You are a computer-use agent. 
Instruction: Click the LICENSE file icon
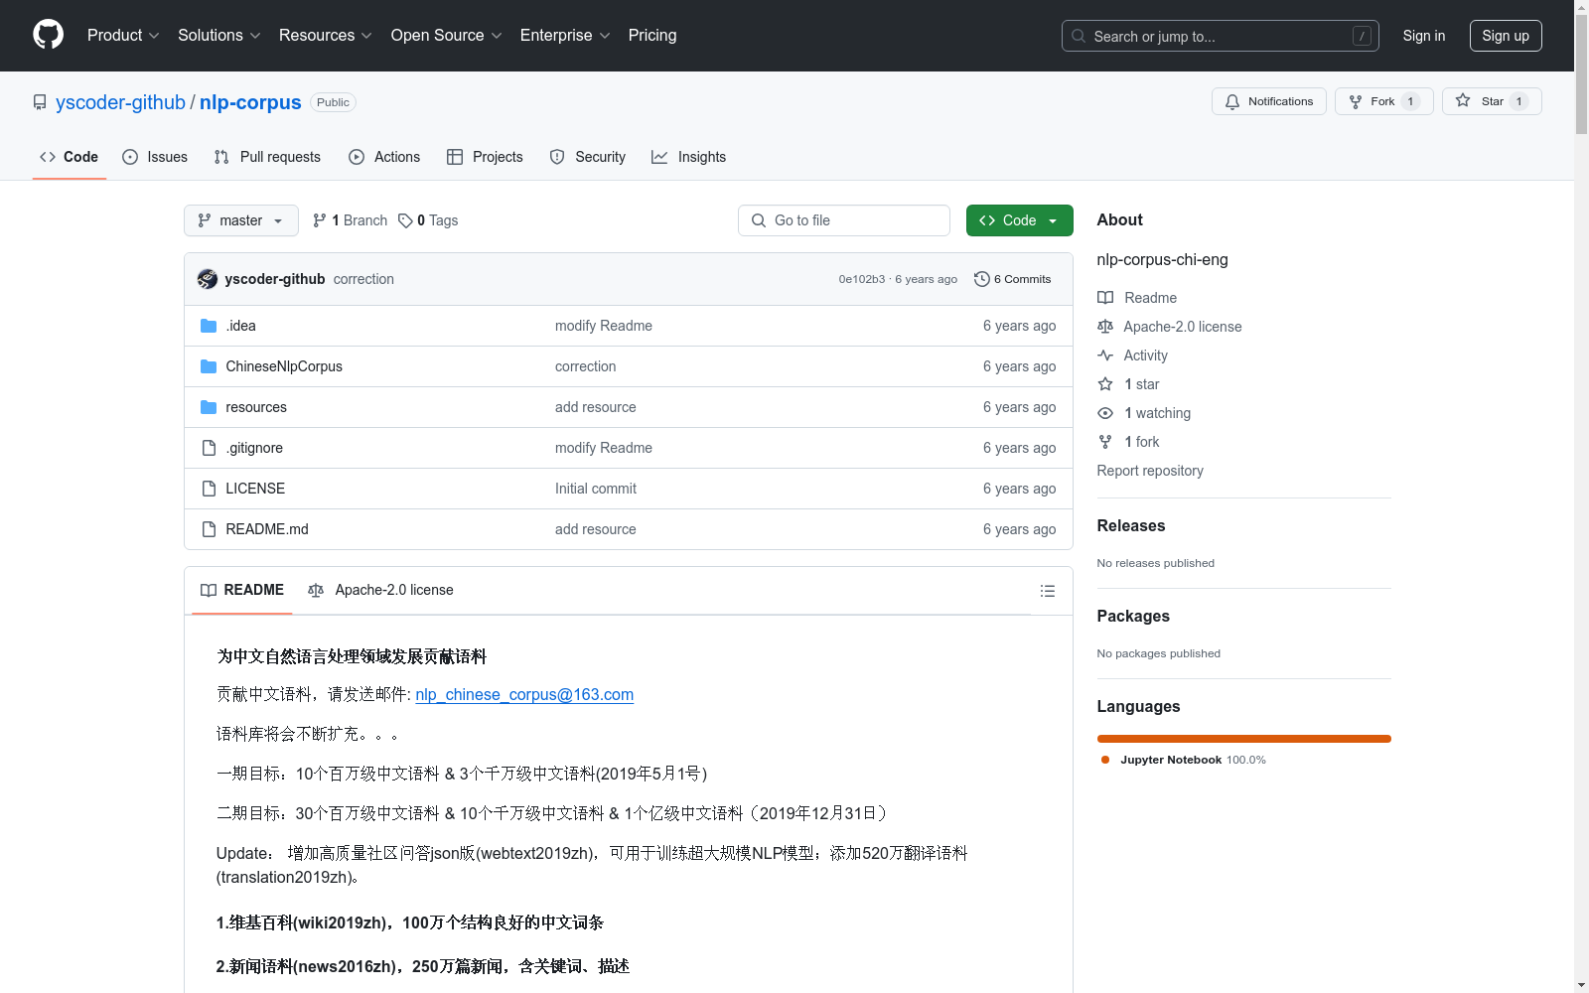tap(209, 489)
